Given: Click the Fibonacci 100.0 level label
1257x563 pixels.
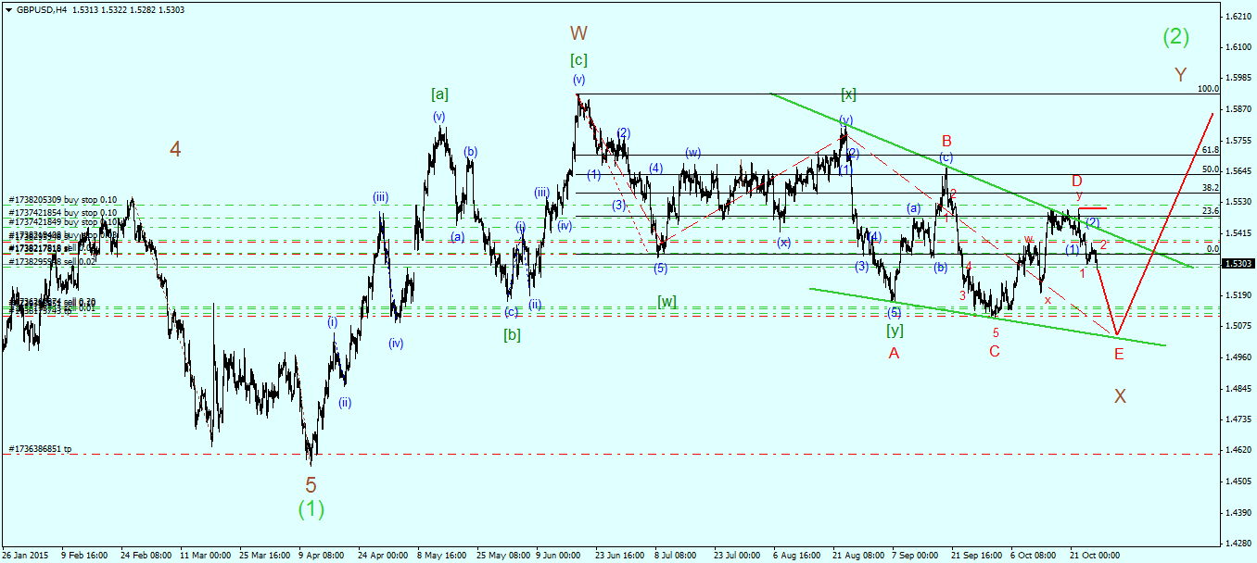Looking at the screenshot, I should 1208,89.
